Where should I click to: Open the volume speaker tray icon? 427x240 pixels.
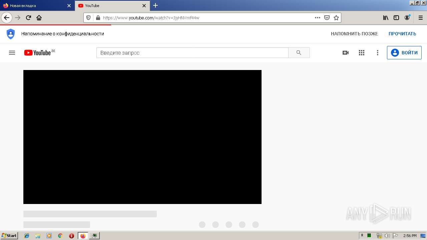coord(387,236)
